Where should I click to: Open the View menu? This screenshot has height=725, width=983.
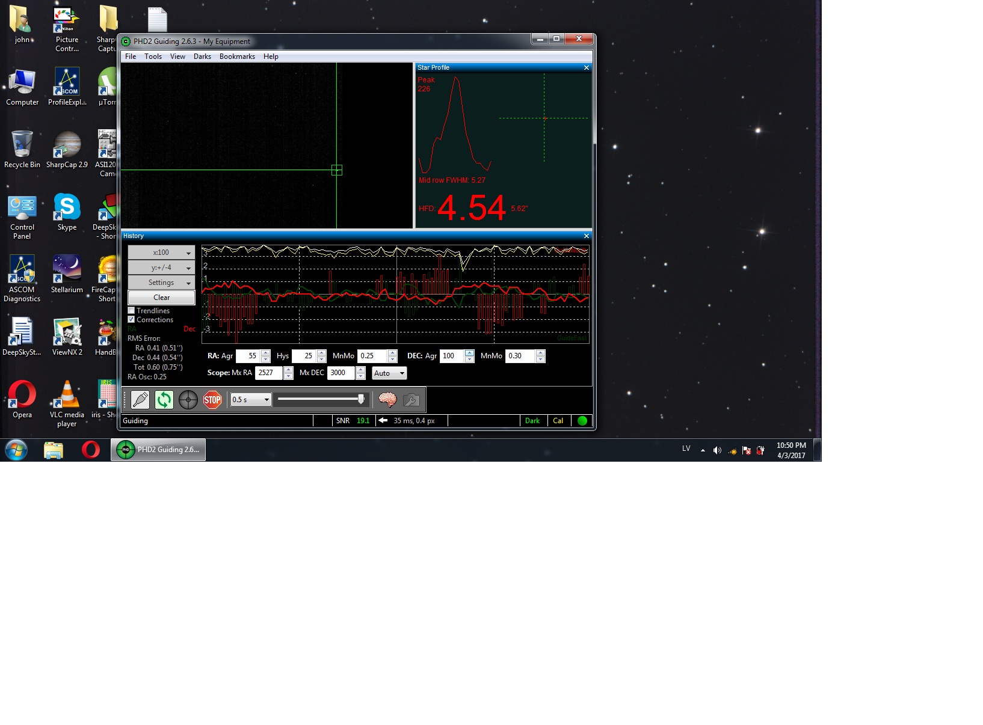(177, 57)
